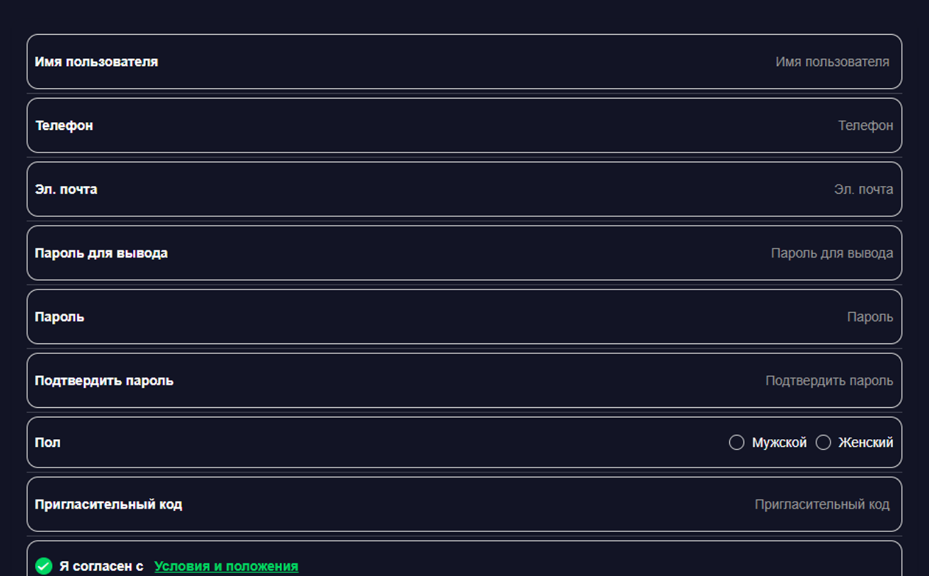This screenshot has width=929, height=576.
Task: Focus the Имя пользователя placeholder input
Action: tap(832, 62)
